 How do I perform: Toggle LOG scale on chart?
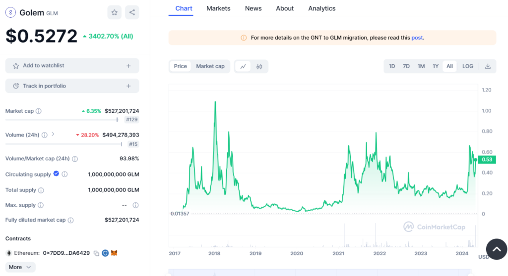467,66
